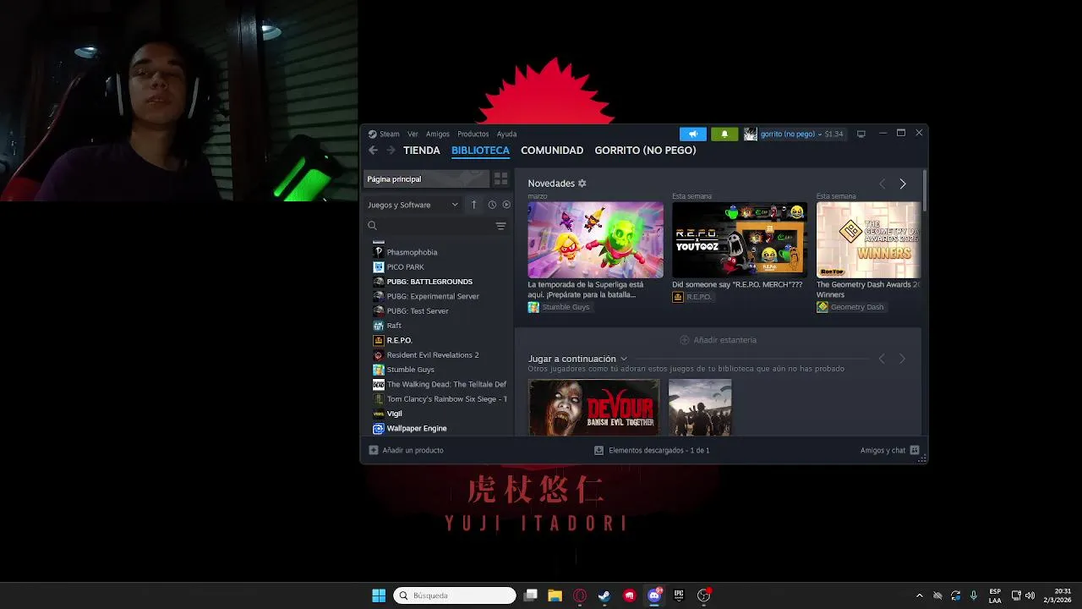Click the plus icon beside Añadir un producto
Screen dimensions: 1082x609
pos(374,450)
